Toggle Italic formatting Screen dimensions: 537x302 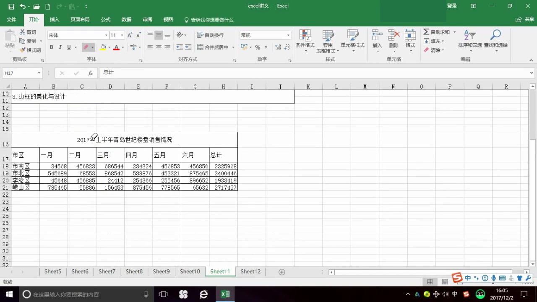[x=60, y=47]
